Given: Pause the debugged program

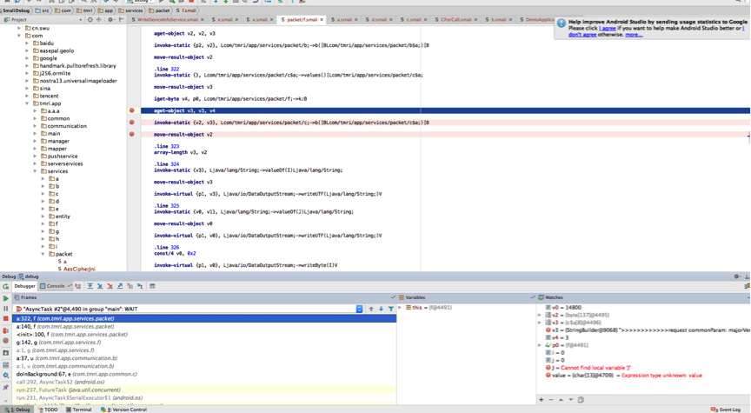Looking at the screenshot, I should pyautogui.click(x=5, y=309).
